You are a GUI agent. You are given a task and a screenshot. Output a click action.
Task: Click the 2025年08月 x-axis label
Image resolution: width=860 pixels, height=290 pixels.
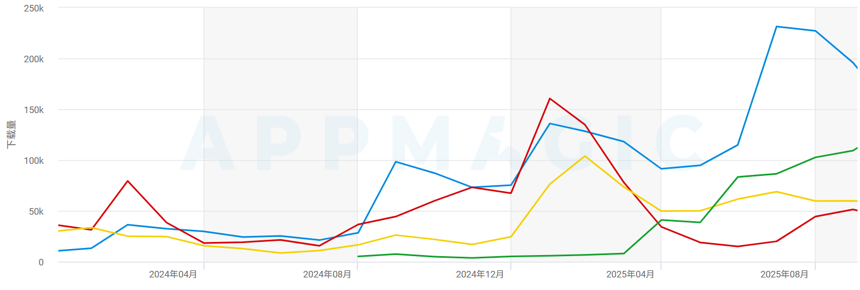click(x=784, y=274)
